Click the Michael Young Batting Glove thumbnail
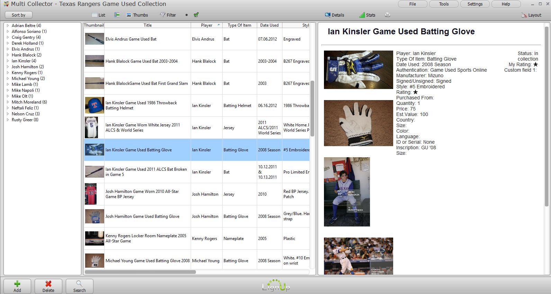The height and width of the screenshot is (294, 551). [94, 260]
